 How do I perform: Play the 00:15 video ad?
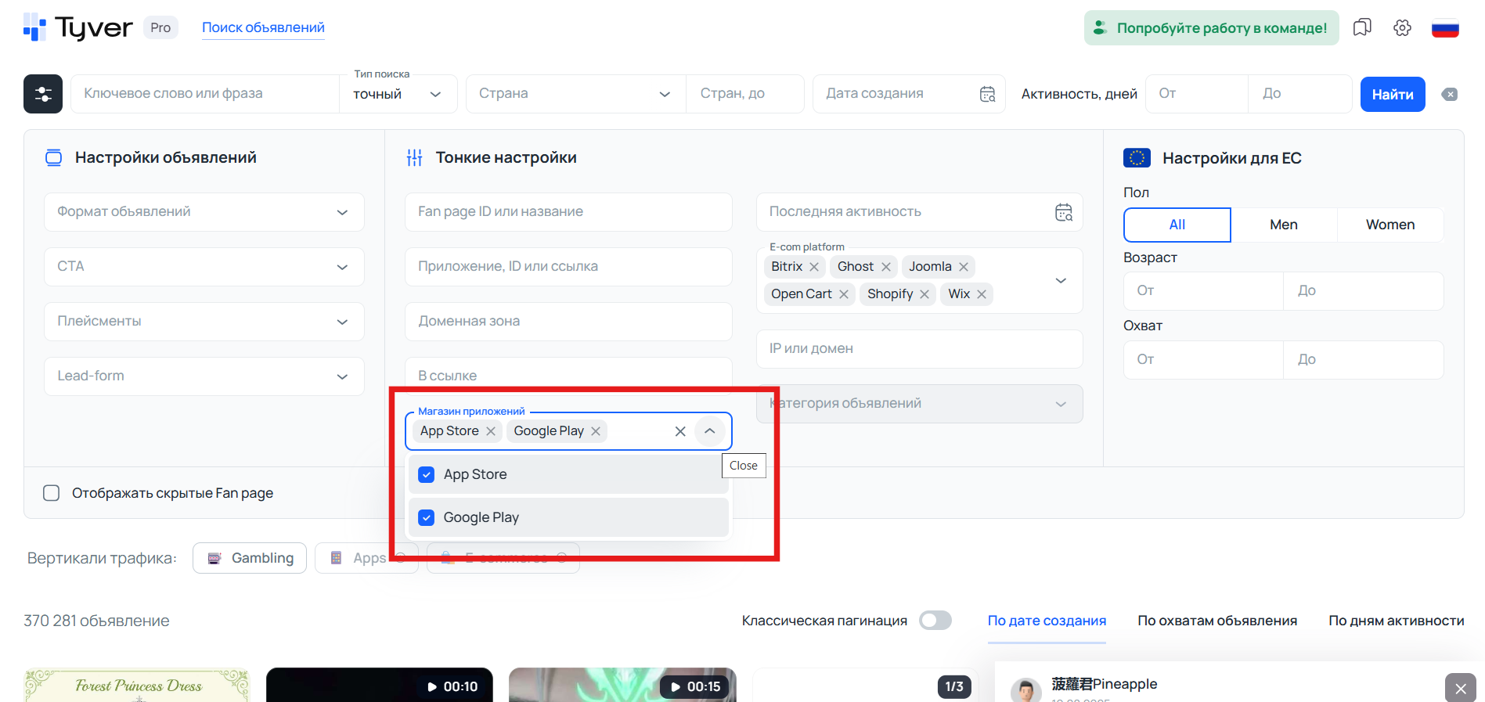(622, 686)
